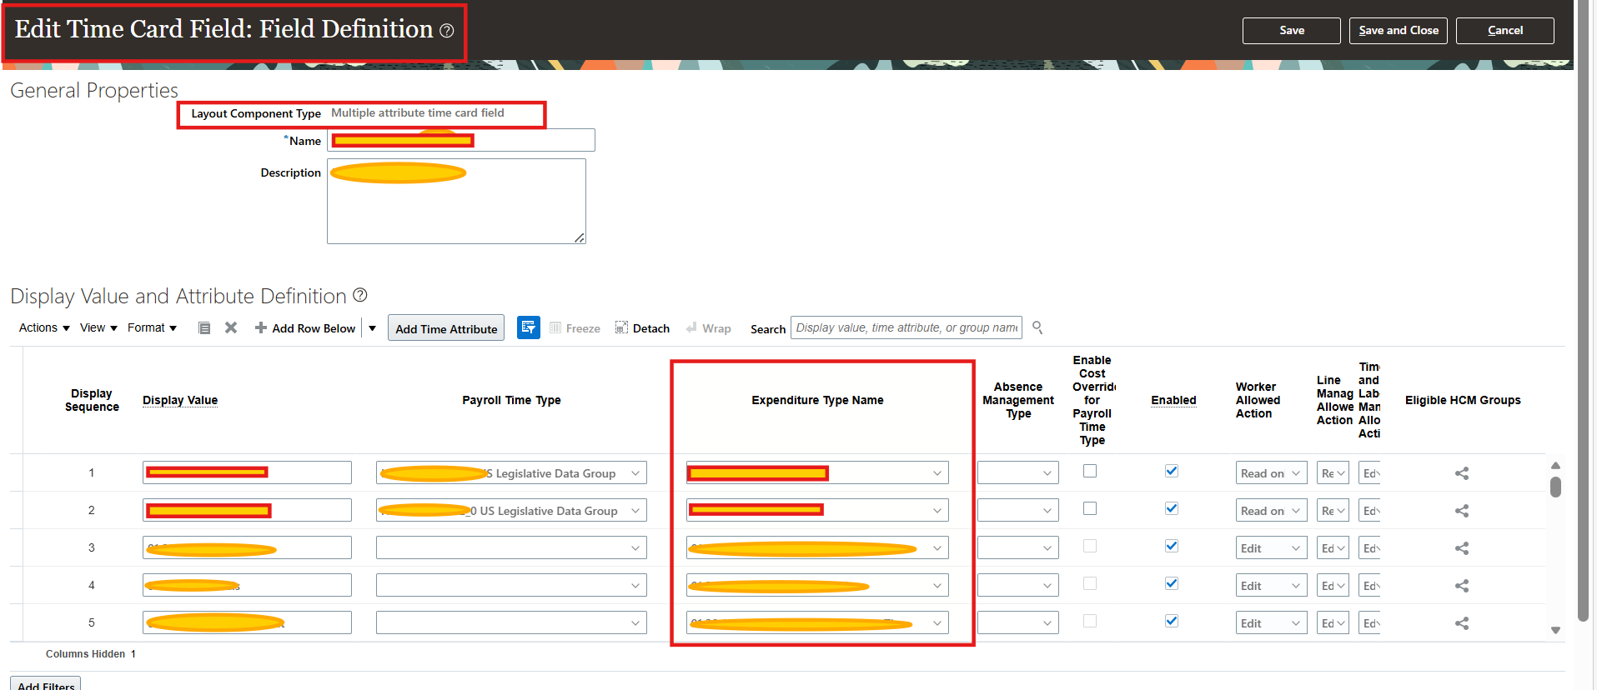
Task: Uncheck Enabled checkbox in row 3
Action: (1172, 546)
